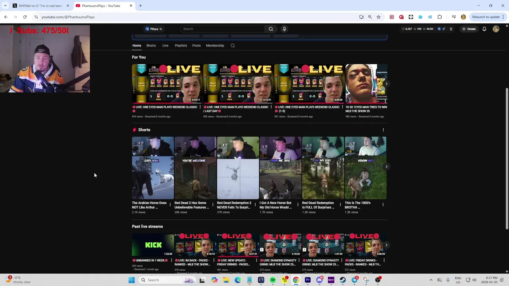
Task: Open the Chrome three-dot menu
Action: tap(503, 17)
